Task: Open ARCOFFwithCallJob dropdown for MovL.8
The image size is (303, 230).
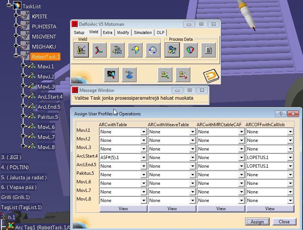Action: 290,201
